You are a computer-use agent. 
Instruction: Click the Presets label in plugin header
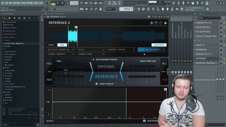[x=155, y=17]
